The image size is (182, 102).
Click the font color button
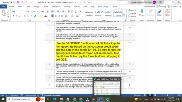45,16
